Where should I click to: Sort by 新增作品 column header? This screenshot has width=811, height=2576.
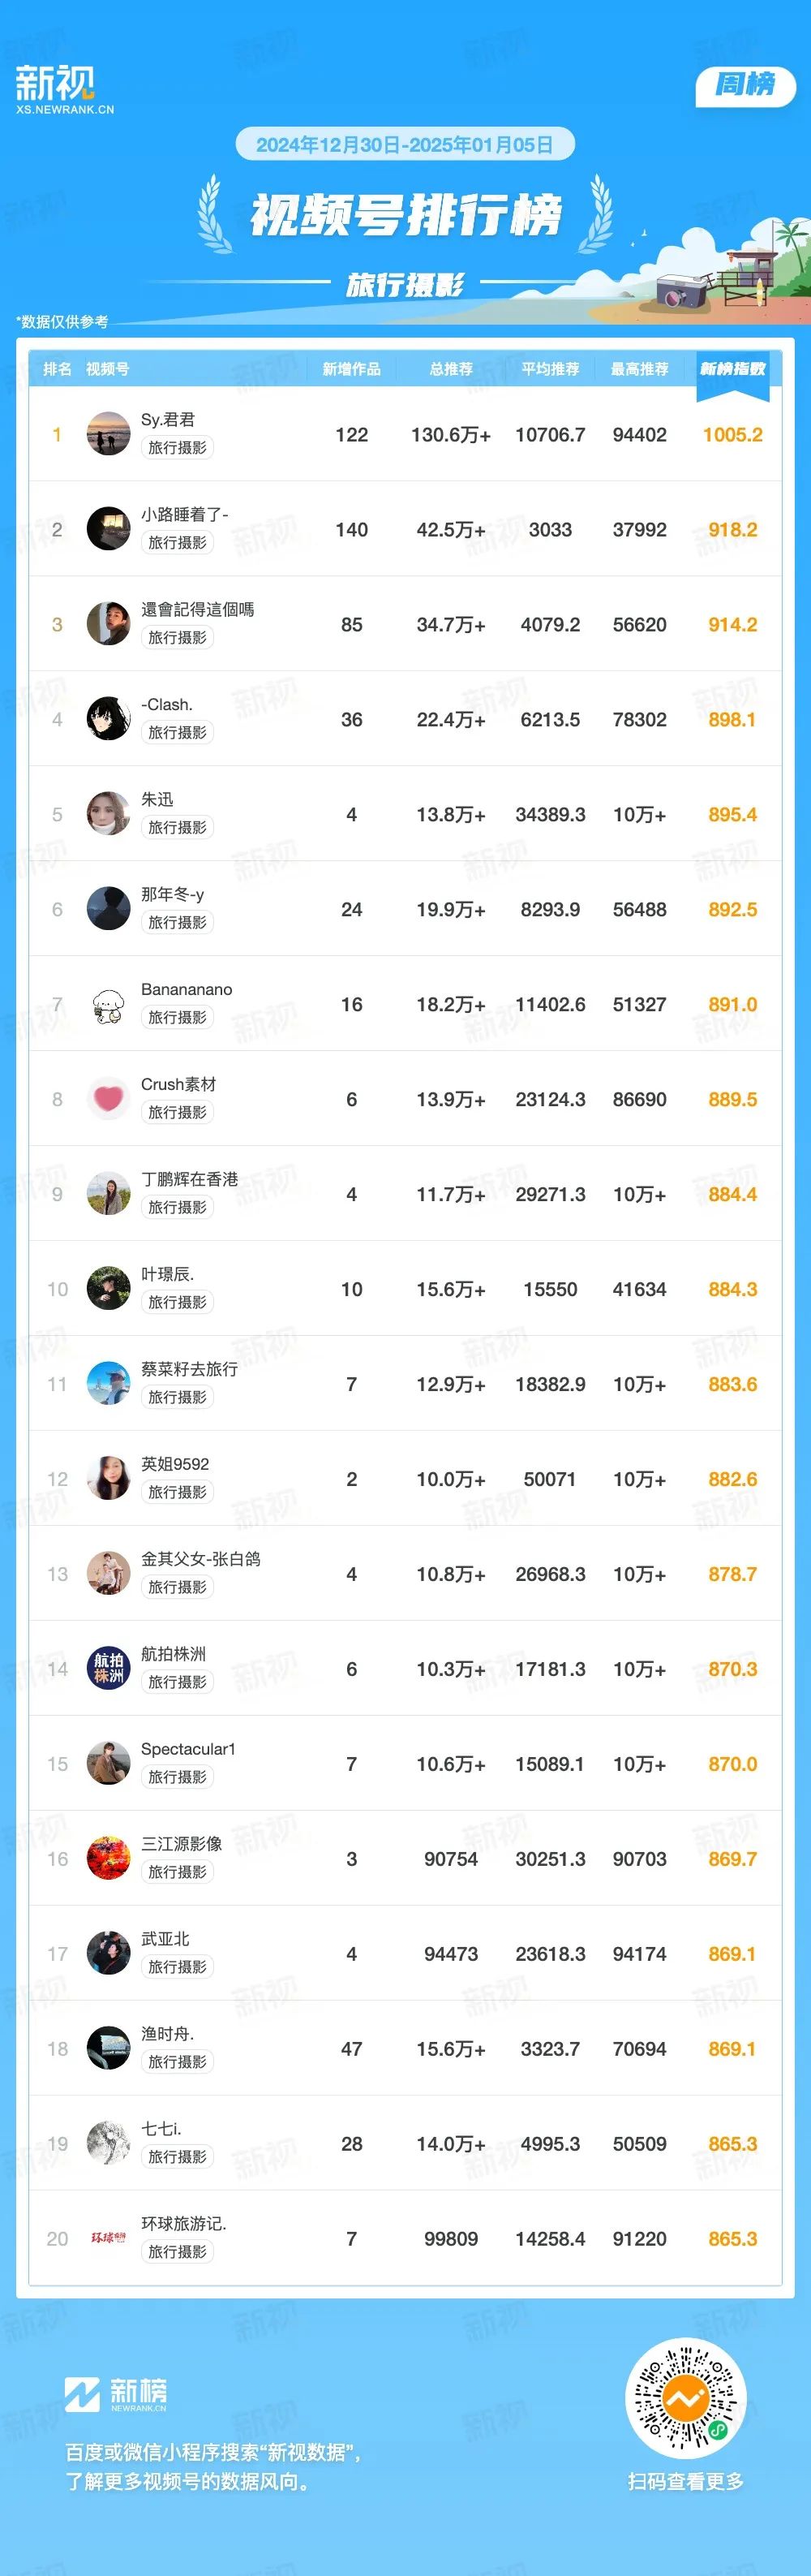pyautogui.click(x=351, y=369)
